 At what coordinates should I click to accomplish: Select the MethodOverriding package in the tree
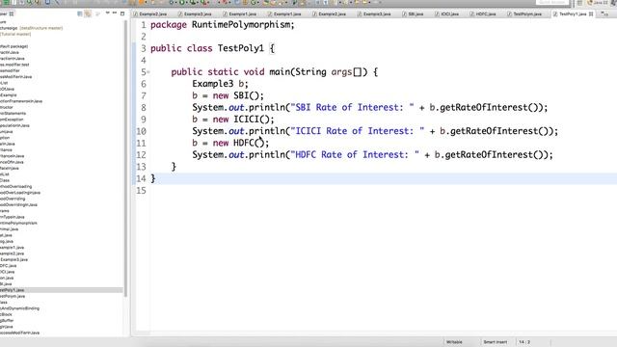[13, 199]
